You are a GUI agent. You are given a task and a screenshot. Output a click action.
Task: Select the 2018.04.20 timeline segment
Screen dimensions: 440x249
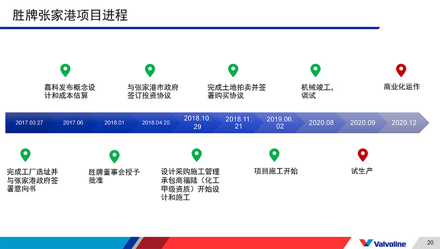pos(156,123)
